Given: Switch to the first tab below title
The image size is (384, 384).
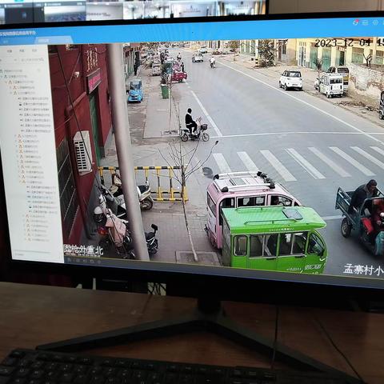Looking at the screenshot, I should pos(5,42).
